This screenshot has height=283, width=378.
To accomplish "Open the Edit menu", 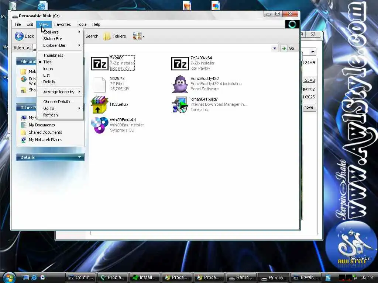I will pos(30,24).
